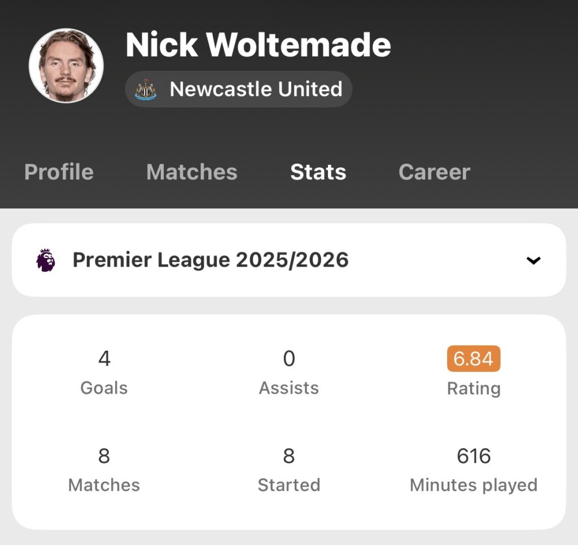Tap the assists count of 0
The height and width of the screenshot is (545, 578).
point(289,359)
